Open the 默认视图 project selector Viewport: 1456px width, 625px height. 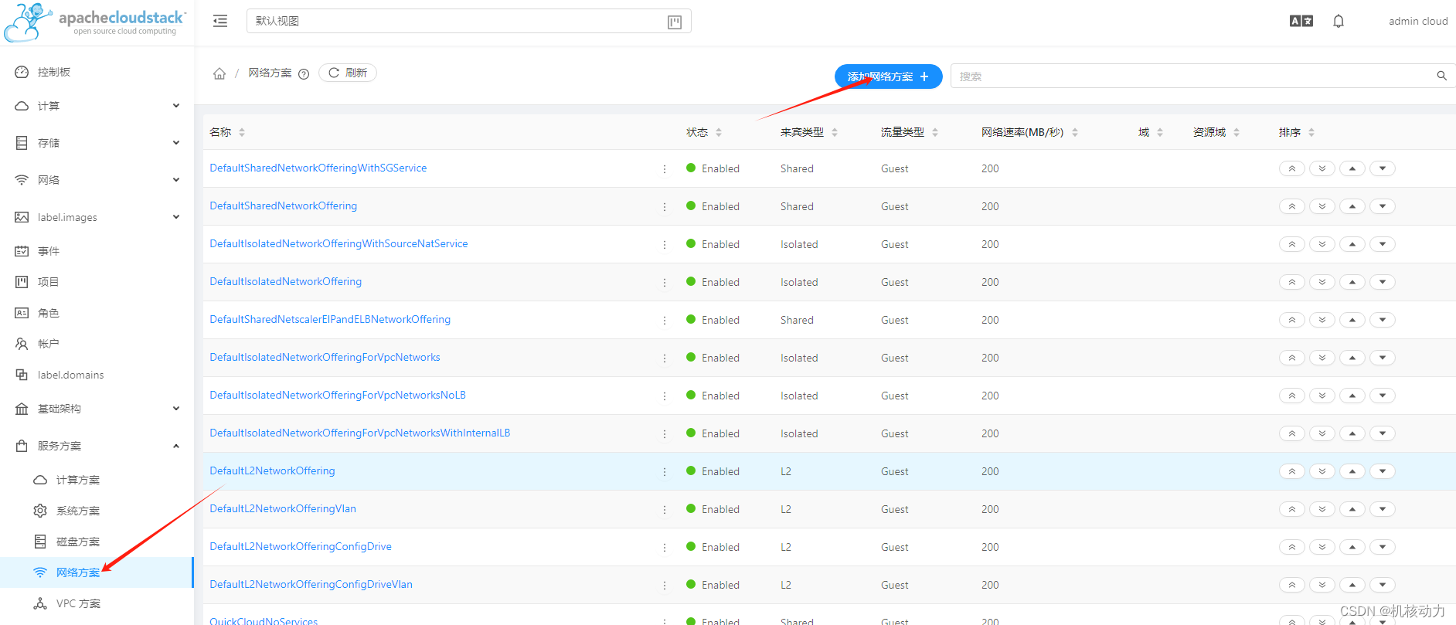[468, 21]
